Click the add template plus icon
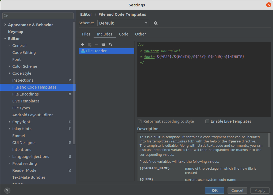The width and height of the screenshot is (273, 195). pyautogui.click(x=82, y=45)
